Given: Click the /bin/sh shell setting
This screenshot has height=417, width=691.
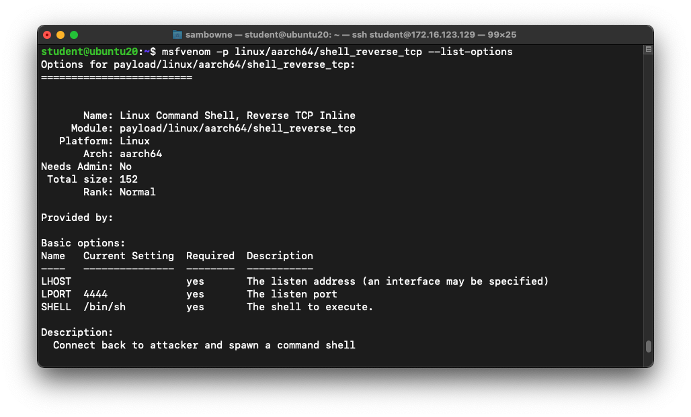Looking at the screenshot, I should point(104,307).
